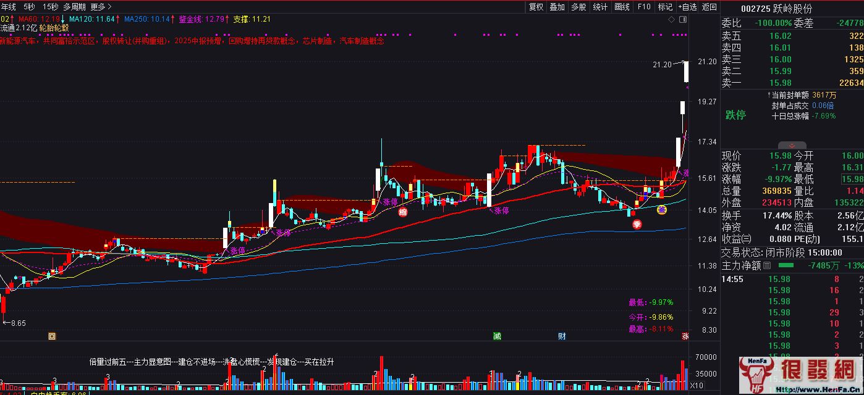Click the diamond marker icon above chart
The width and height of the screenshot is (864, 395).
[x=672, y=20]
